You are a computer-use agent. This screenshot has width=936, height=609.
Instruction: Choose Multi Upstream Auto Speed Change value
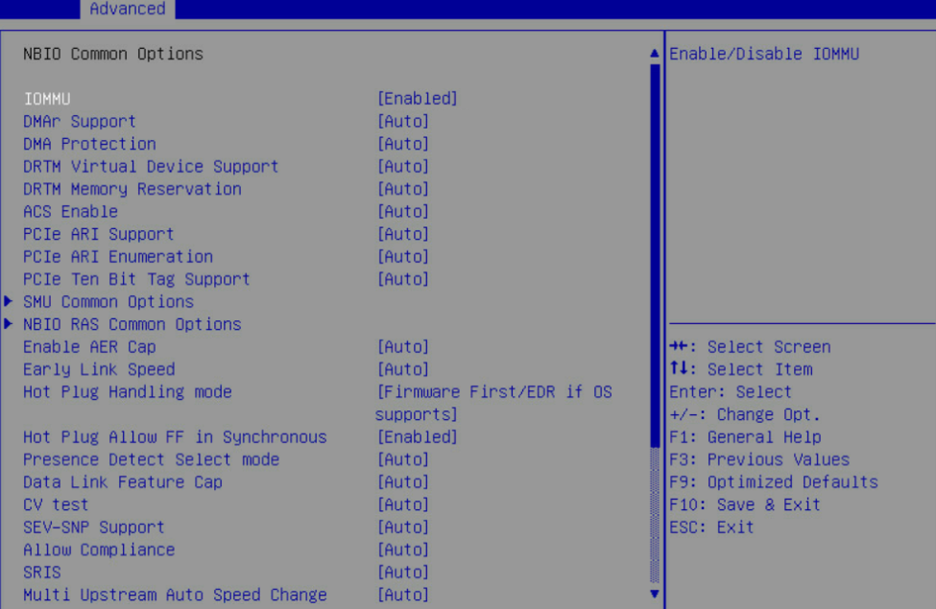[x=403, y=595]
